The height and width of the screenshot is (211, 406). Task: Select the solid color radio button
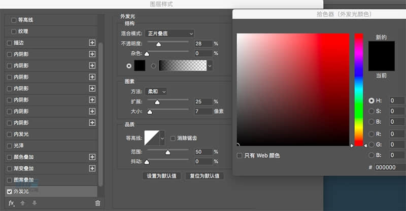(x=129, y=66)
